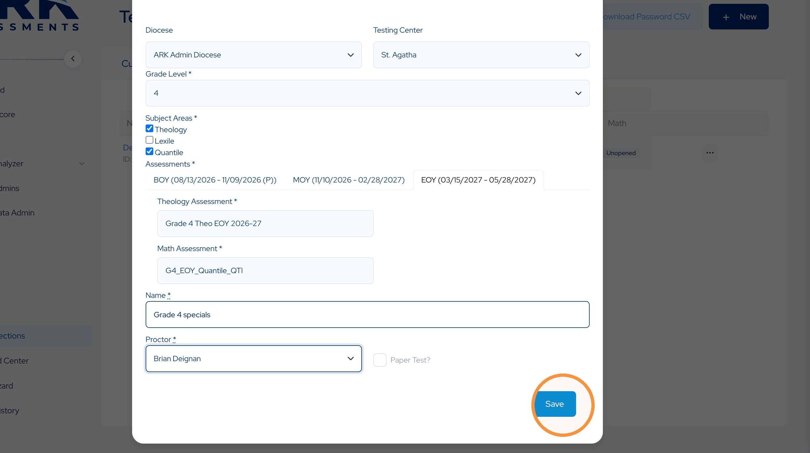Expand the Analyzer sidebar submenu chevron
The height and width of the screenshot is (453, 810).
tap(82, 164)
